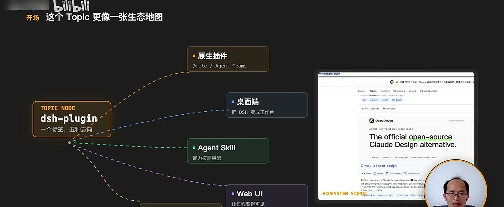Click the "AGENT-NATIVE DESIGN WORKSPACE" text

391,129
